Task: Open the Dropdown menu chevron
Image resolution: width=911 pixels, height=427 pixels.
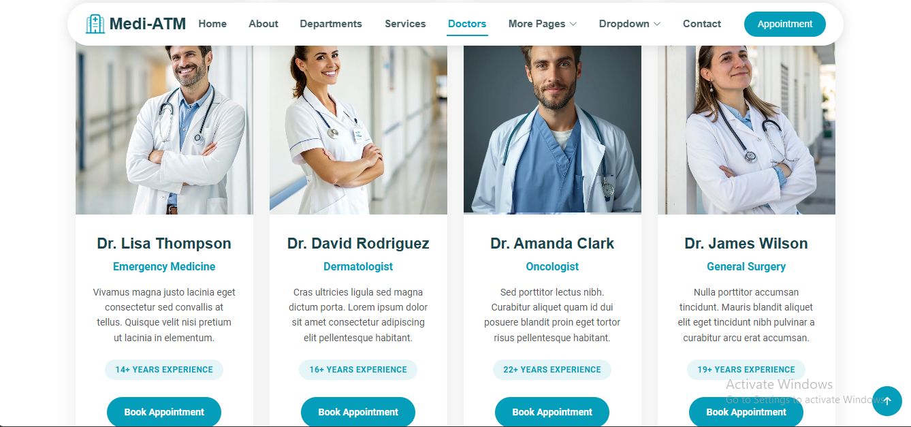Action: coord(657,24)
